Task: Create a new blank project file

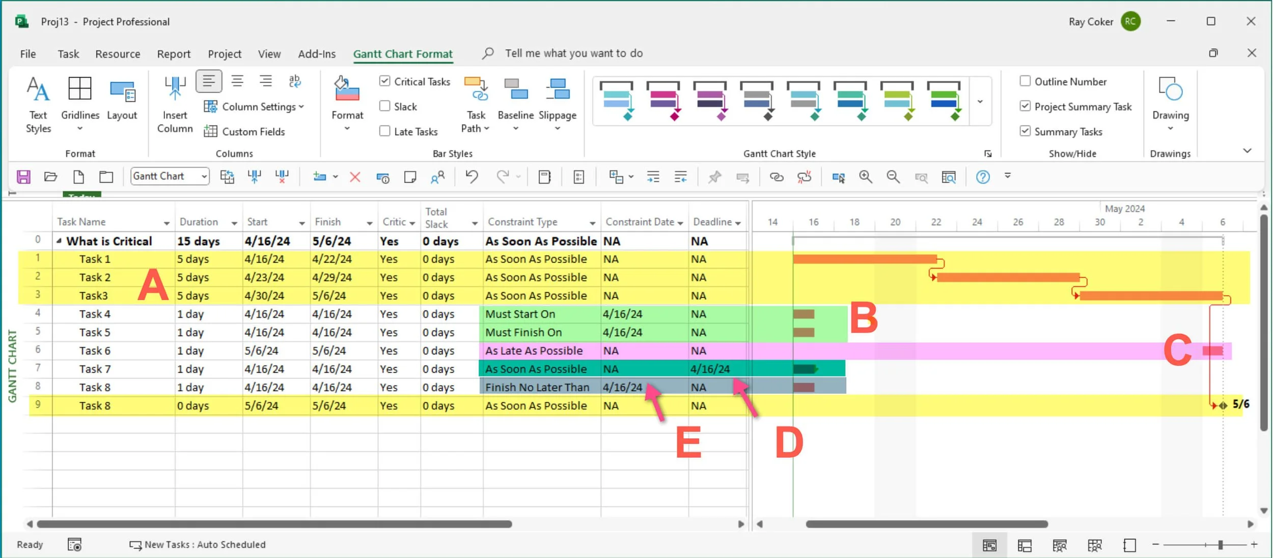Action: pyautogui.click(x=78, y=177)
